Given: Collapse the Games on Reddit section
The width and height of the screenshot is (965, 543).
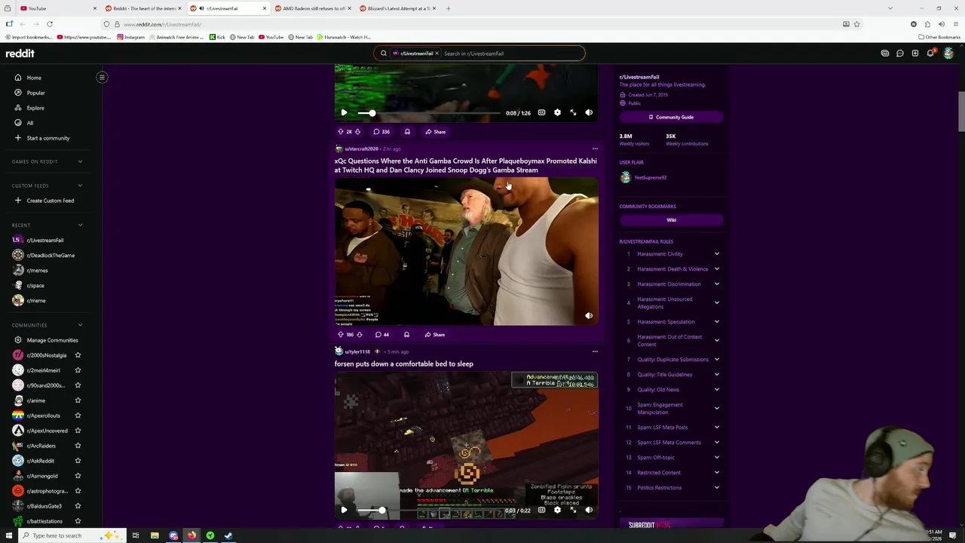Looking at the screenshot, I should pos(80,161).
